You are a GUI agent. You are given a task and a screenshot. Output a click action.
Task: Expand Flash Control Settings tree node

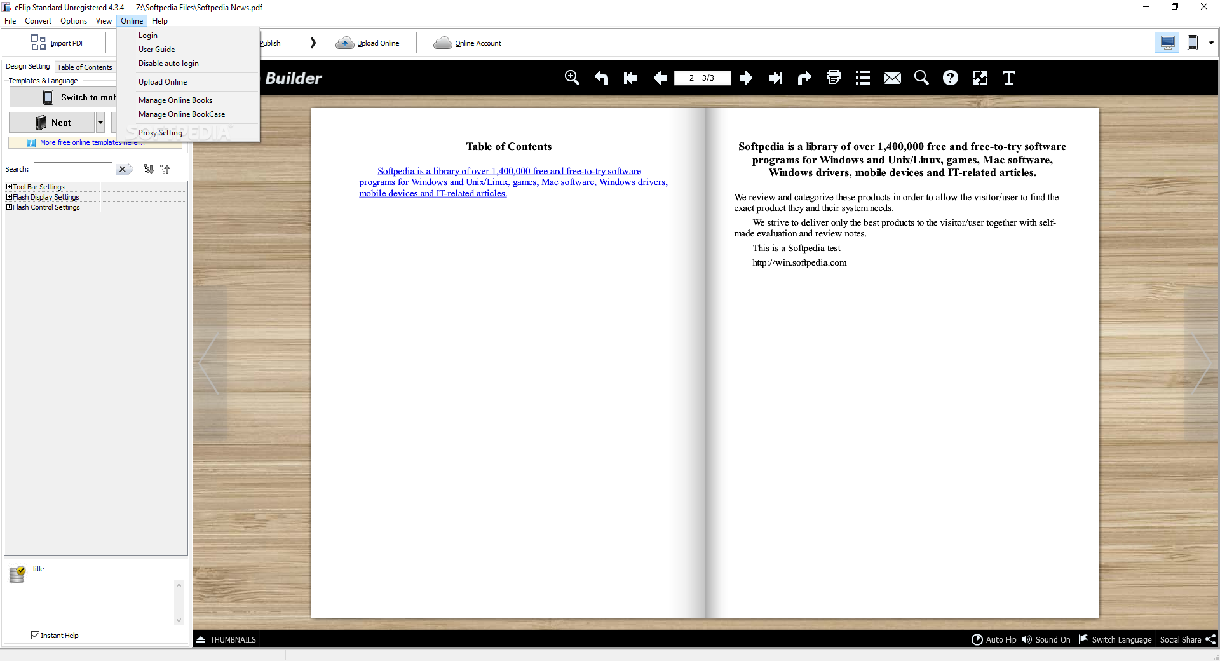(x=10, y=207)
